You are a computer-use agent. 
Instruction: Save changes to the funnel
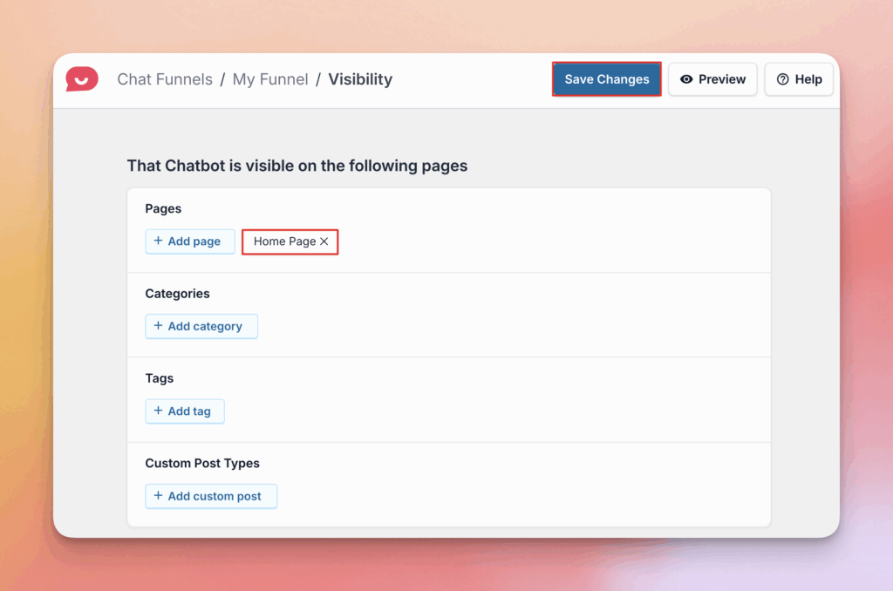(606, 79)
